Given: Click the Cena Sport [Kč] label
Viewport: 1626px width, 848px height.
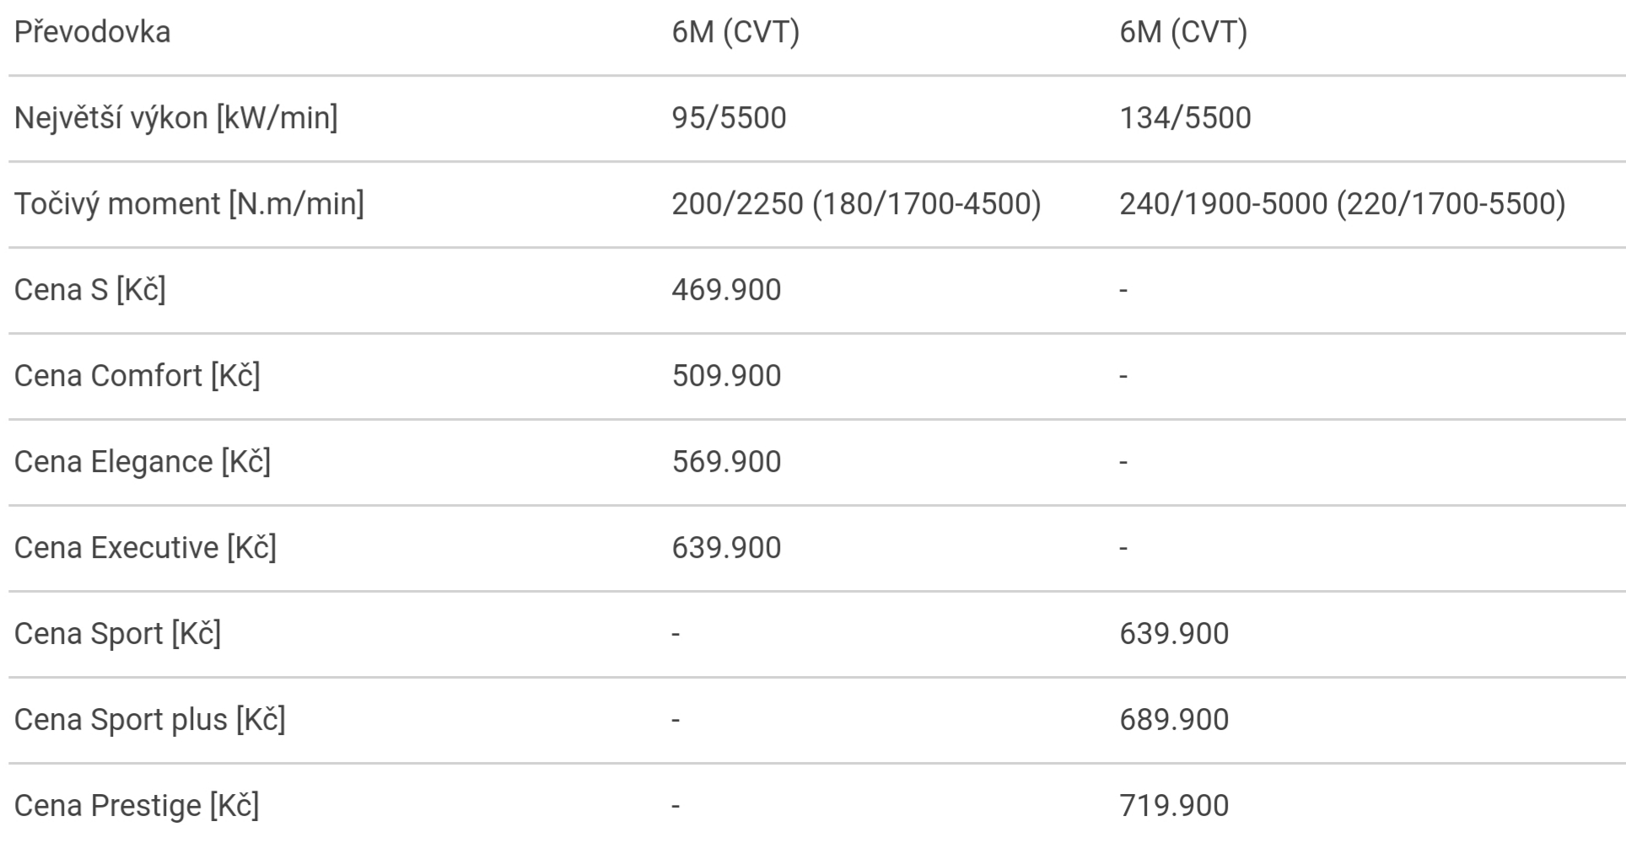Looking at the screenshot, I should click(x=117, y=634).
